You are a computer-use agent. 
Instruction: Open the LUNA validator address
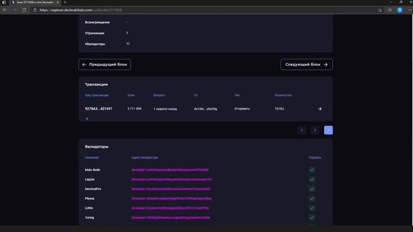click(x=170, y=208)
